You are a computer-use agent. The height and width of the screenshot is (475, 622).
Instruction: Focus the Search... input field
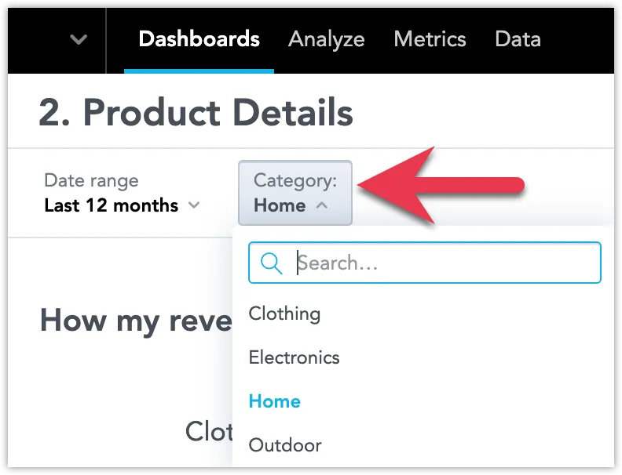coord(424,263)
